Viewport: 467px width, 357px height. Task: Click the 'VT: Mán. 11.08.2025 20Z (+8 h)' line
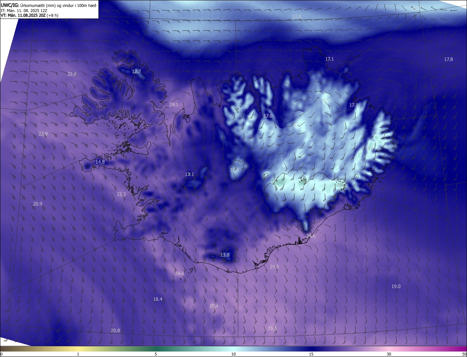(x=30, y=15)
